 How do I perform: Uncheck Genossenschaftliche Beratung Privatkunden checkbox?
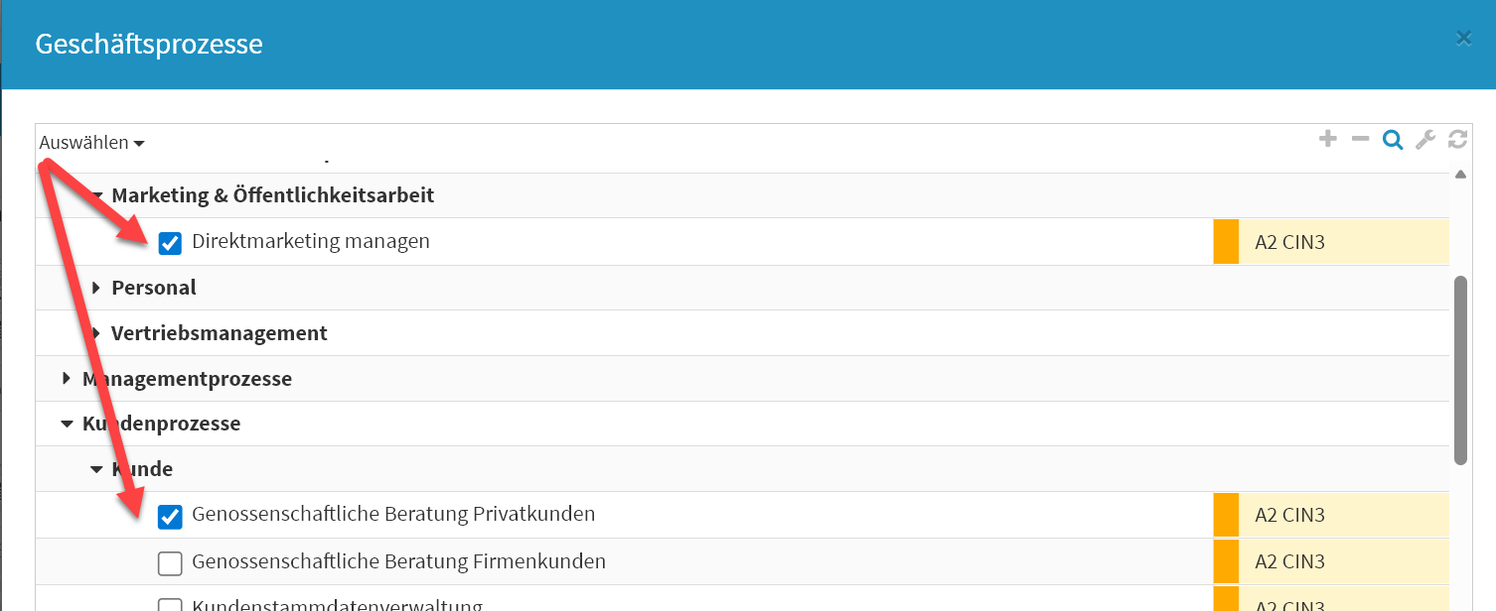pyautogui.click(x=170, y=516)
